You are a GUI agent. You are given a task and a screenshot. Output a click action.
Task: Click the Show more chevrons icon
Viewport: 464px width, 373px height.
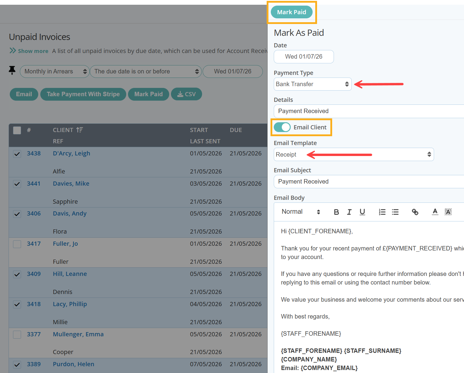(x=13, y=51)
